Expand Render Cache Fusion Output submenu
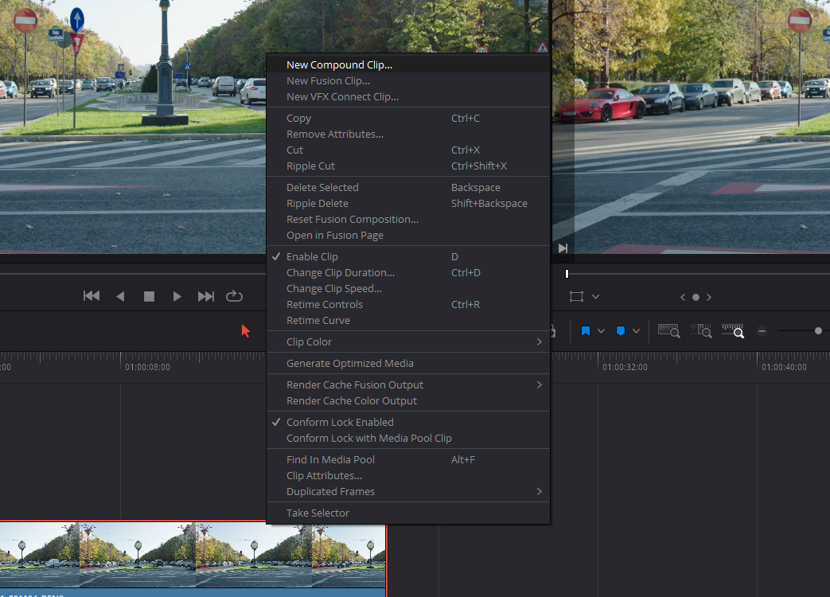Image resolution: width=830 pixels, height=597 pixels. point(408,384)
